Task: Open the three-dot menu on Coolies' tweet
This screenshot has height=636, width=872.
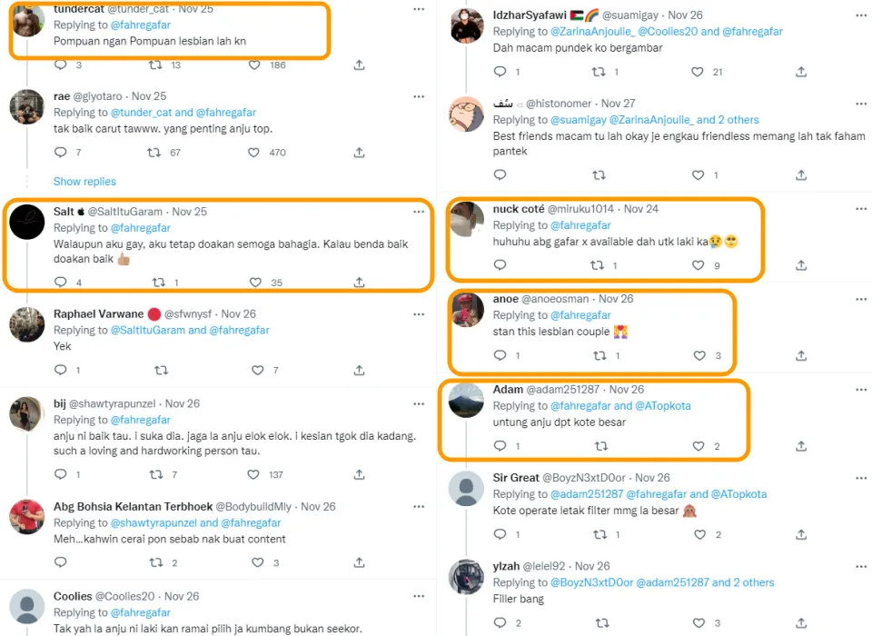Action: (418, 596)
